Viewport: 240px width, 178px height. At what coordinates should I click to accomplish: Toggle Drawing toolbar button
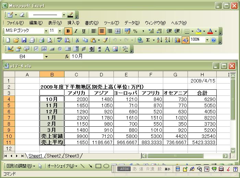click(x=185, y=40)
